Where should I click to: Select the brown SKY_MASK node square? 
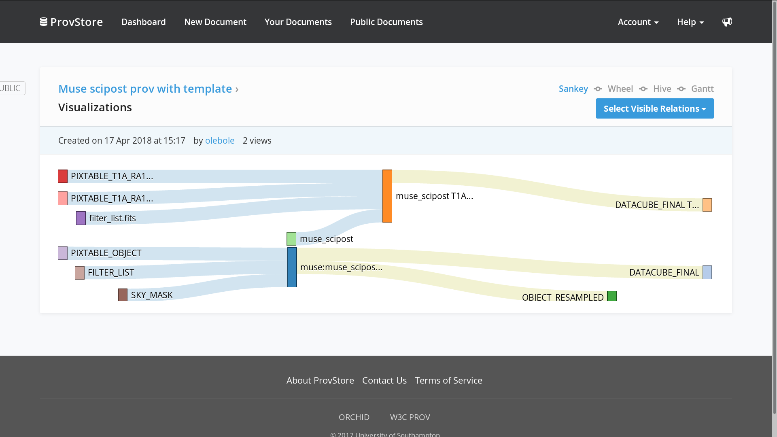click(x=123, y=295)
